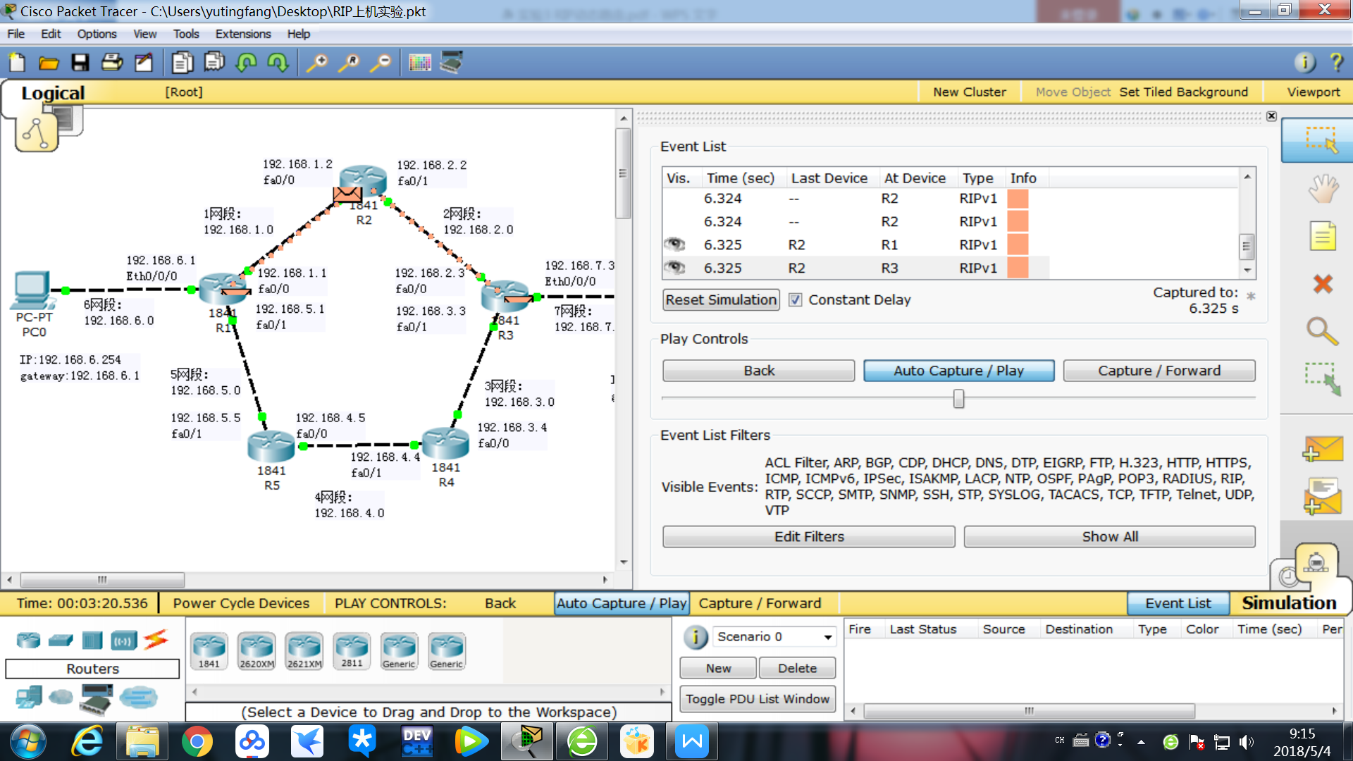Choose the 2811 router device
Screen dimensions: 1353x761
[x=352, y=650]
